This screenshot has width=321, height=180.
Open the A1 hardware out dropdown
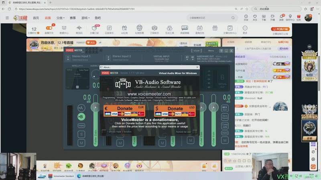pyautogui.click(x=187, y=58)
